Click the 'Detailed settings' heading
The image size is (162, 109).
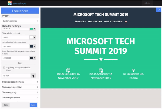click(x=11, y=26)
